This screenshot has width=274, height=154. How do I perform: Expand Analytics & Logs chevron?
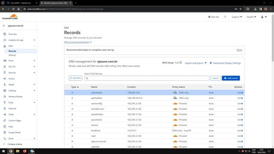(x=34, y=40)
